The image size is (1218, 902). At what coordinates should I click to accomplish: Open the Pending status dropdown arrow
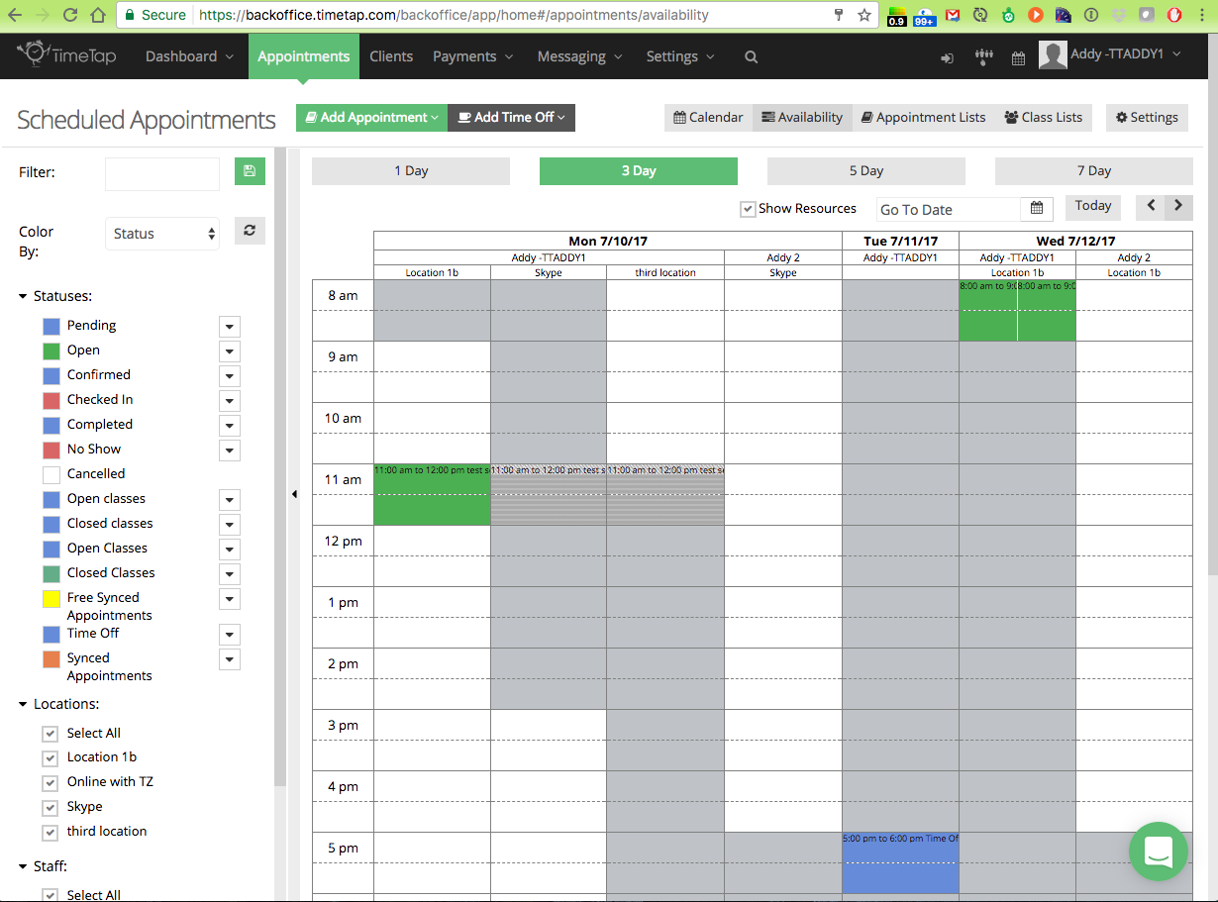[230, 327]
